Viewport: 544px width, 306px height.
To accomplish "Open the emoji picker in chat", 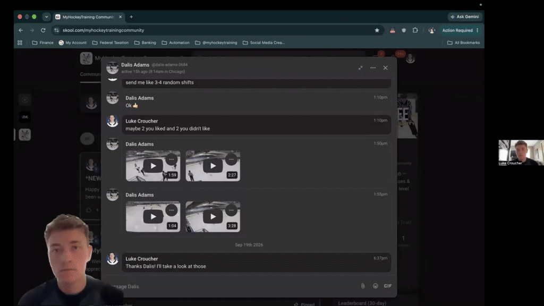I will [x=376, y=286].
